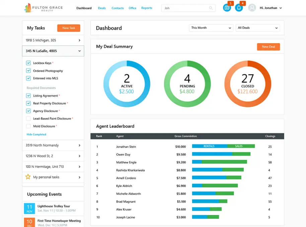Expand the 1918 S Michigan, 305 task
Image resolution: width=306 pixels, height=227 pixels.
pyautogui.click(x=53, y=40)
